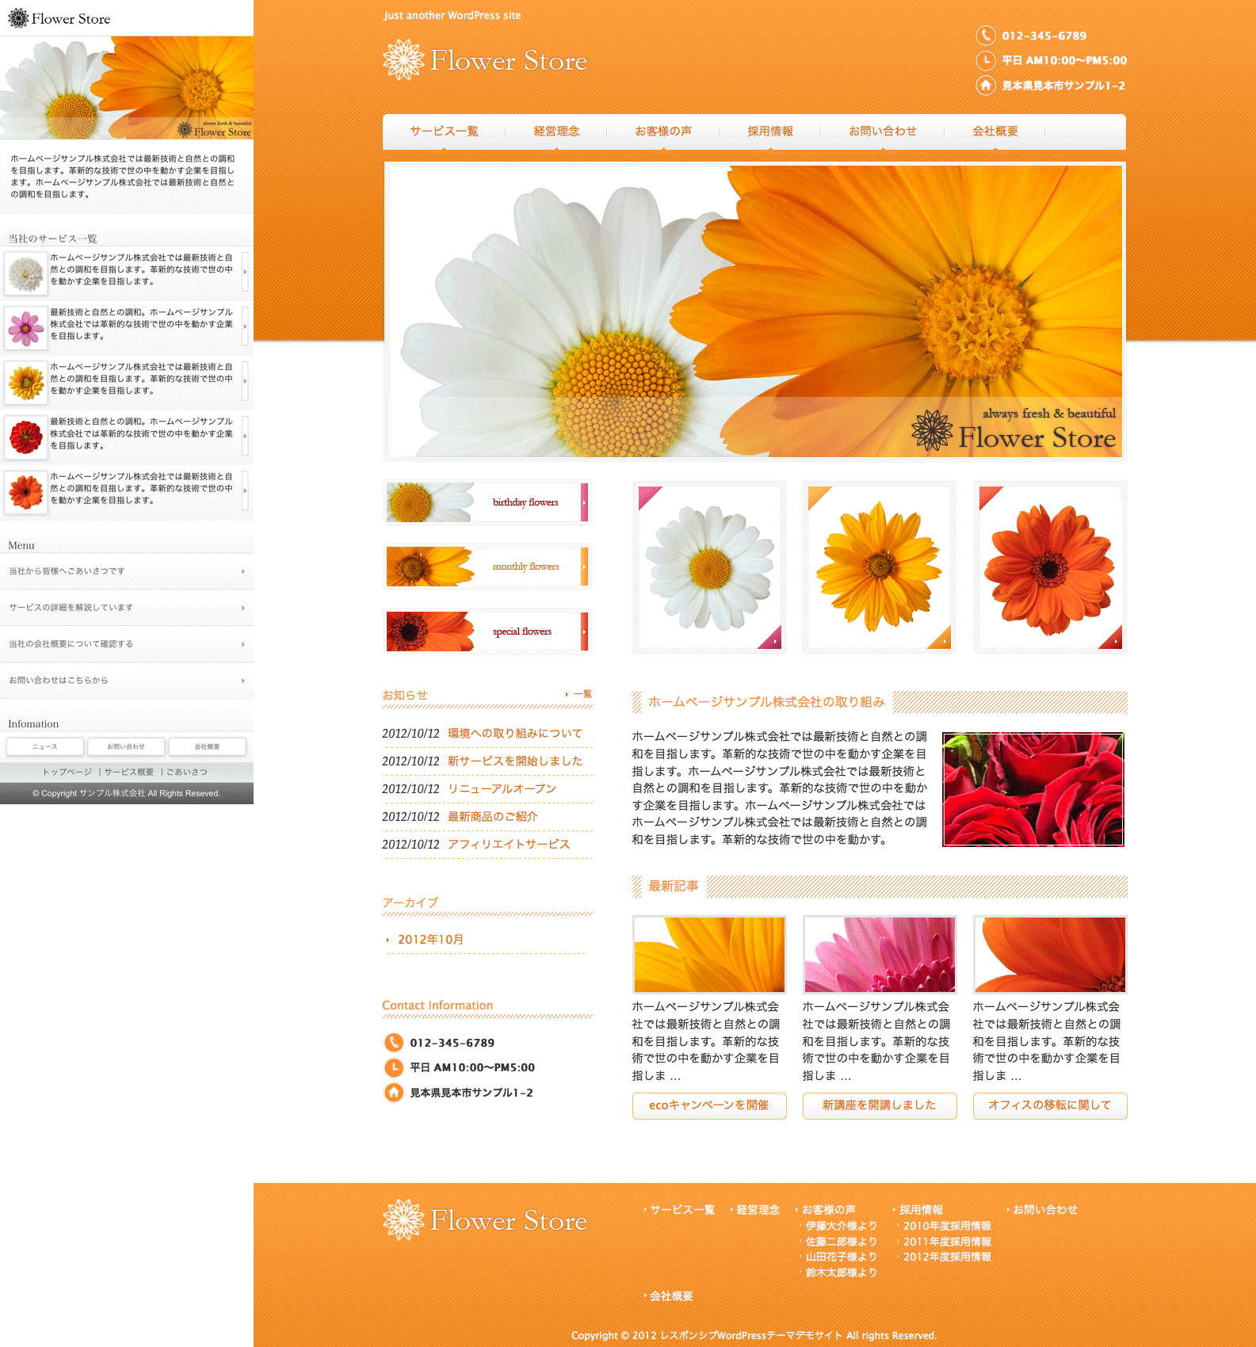This screenshot has height=1347, width=1256.
Task: Expand 当社から皆様へごあいさつです menu row
Action: [x=127, y=571]
